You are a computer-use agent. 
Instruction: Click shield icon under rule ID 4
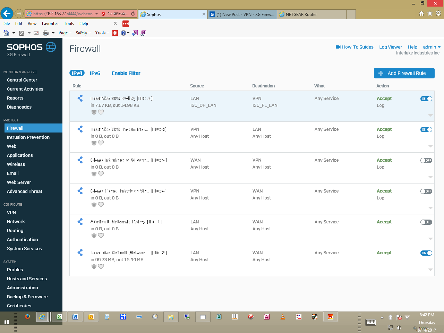point(94,143)
